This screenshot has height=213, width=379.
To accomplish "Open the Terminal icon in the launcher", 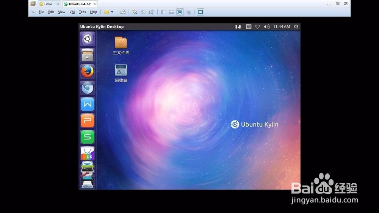I will click(87, 170).
